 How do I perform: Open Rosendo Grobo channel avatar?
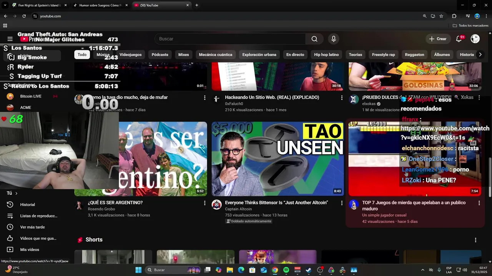pos(79,205)
